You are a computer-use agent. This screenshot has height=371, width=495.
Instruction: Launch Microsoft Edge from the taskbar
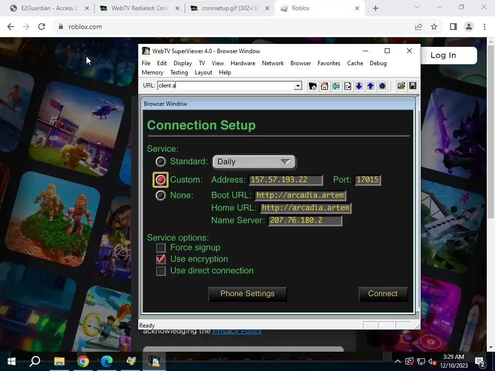click(x=107, y=361)
